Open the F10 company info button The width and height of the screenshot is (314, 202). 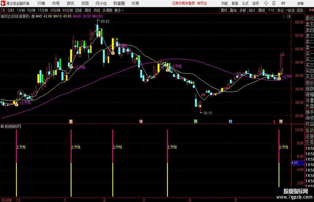point(271,10)
